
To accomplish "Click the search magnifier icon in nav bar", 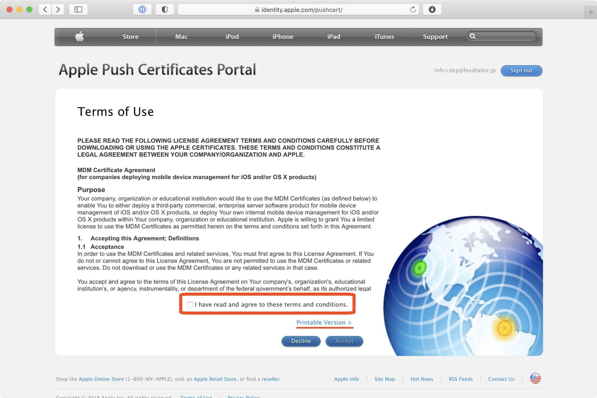I will pyautogui.click(x=473, y=36).
